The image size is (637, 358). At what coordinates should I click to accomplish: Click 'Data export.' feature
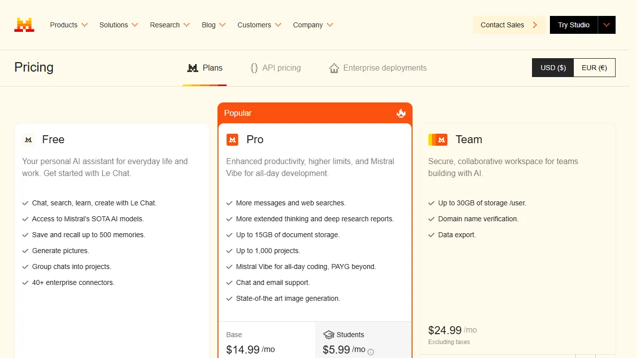point(457,235)
